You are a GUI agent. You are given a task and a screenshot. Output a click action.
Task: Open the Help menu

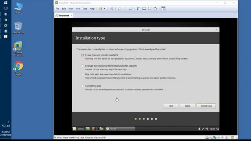click(92, 9)
